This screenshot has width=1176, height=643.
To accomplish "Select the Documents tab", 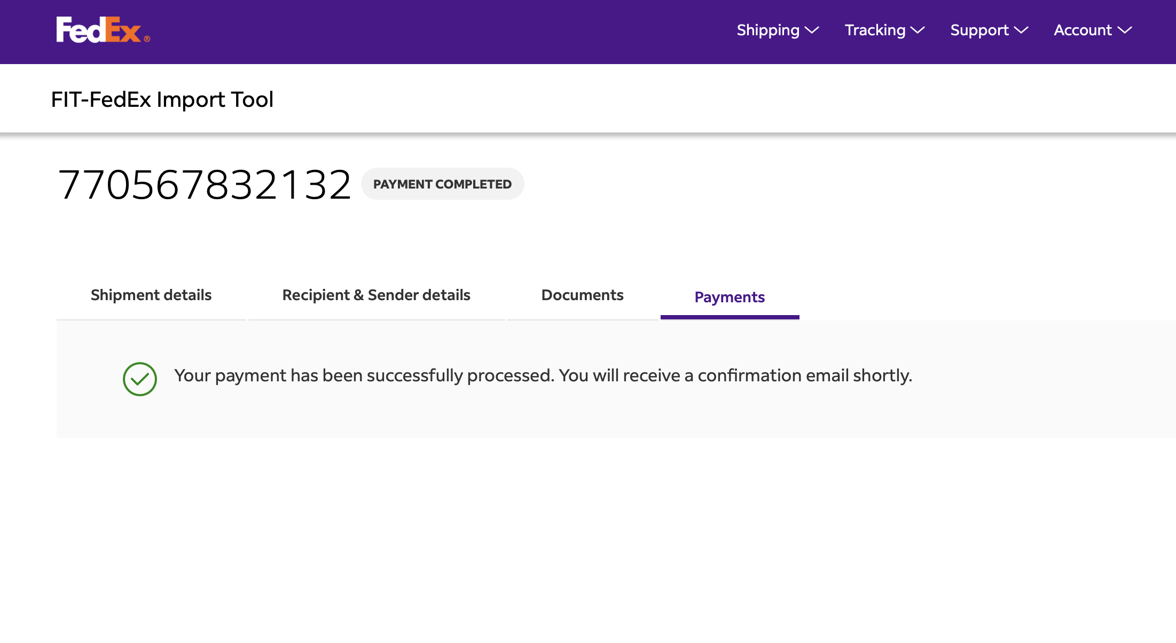I will click(583, 295).
